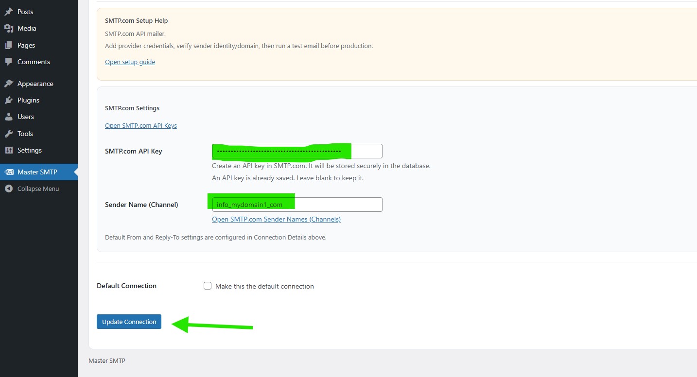
Task: Open SMTP.com Sender Names (Channels) link
Action: [276, 219]
